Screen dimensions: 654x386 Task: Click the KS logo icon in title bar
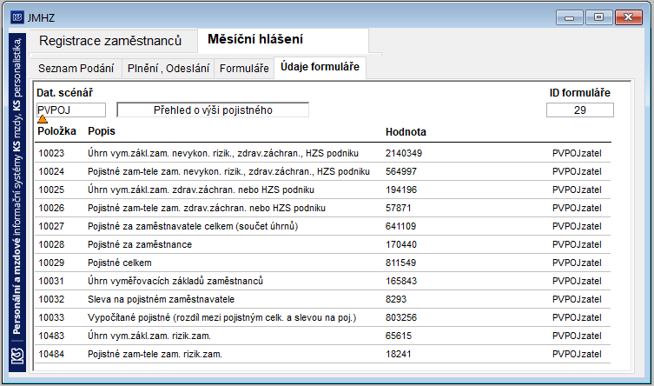pyautogui.click(x=17, y=17)
